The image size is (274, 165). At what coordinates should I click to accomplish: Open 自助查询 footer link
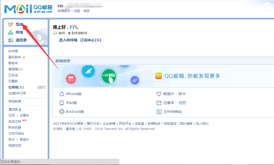170,124
